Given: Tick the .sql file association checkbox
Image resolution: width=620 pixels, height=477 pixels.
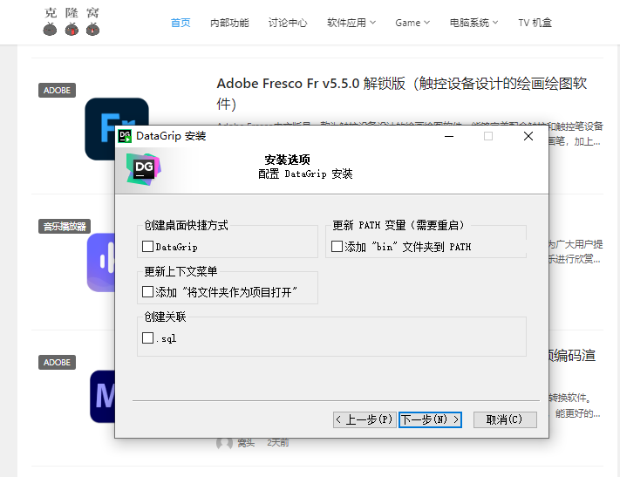Looking at the screenshot, I should (147, 337).
